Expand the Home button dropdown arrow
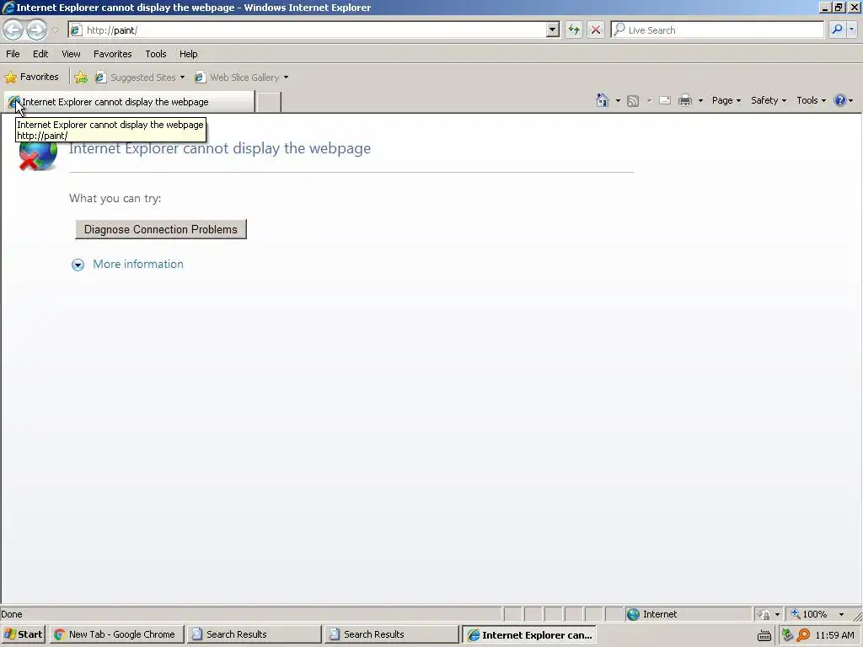 click(x=618, y=101)
